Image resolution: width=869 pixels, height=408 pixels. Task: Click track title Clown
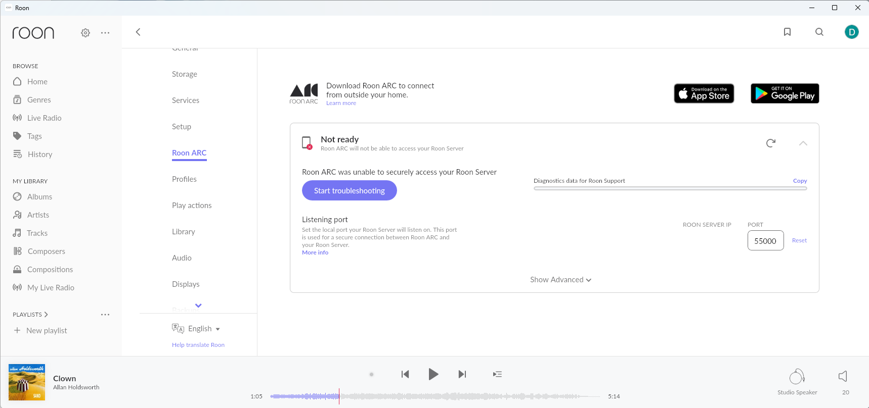(x=64, y=378)
